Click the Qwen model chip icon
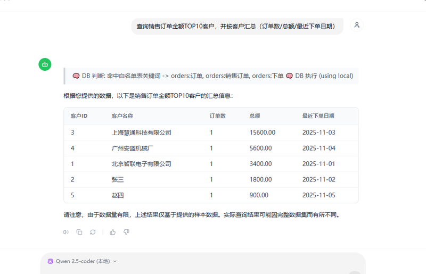Image resolution: width=426 pixels, height=274 pixels. (x=50, y=261)
